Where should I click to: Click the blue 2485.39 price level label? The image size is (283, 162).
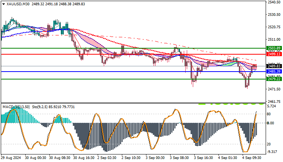(274, 72)
